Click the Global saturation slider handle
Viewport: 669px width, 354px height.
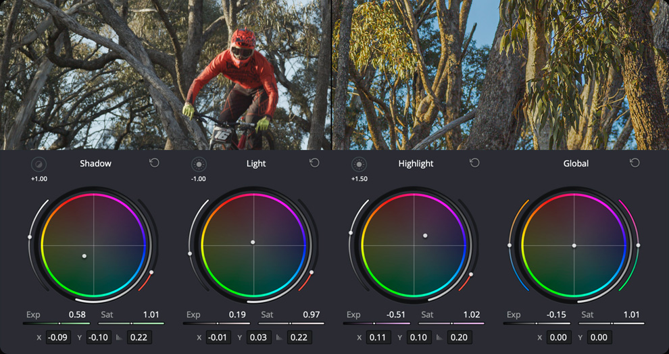[x=612, y=324]
